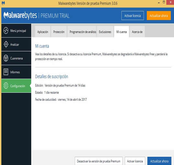This screenshot has height=165, width=174.
Task: Click the orange Actualizar ahora button
Action: point(159,16)
